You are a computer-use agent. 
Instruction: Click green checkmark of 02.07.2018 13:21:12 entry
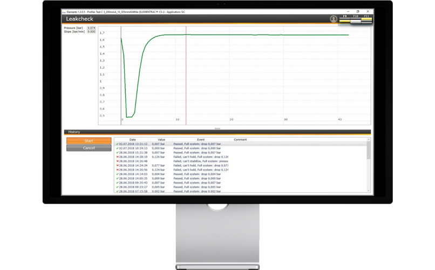tap(117, 144)
